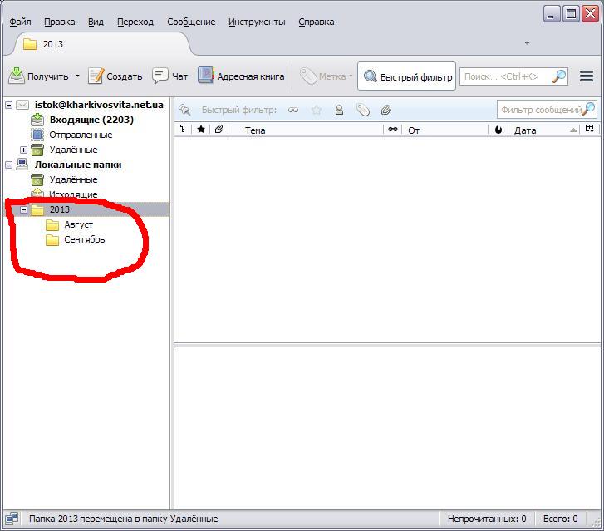Screen dimensions: 604x531
Task: Click the magnifier icon in the search box
Action: tap(559, 76)
